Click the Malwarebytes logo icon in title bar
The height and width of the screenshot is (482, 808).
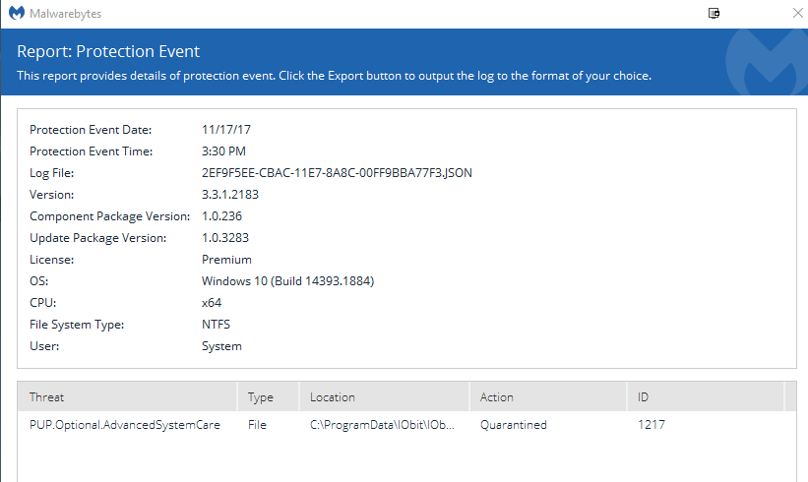coord(17,13)
